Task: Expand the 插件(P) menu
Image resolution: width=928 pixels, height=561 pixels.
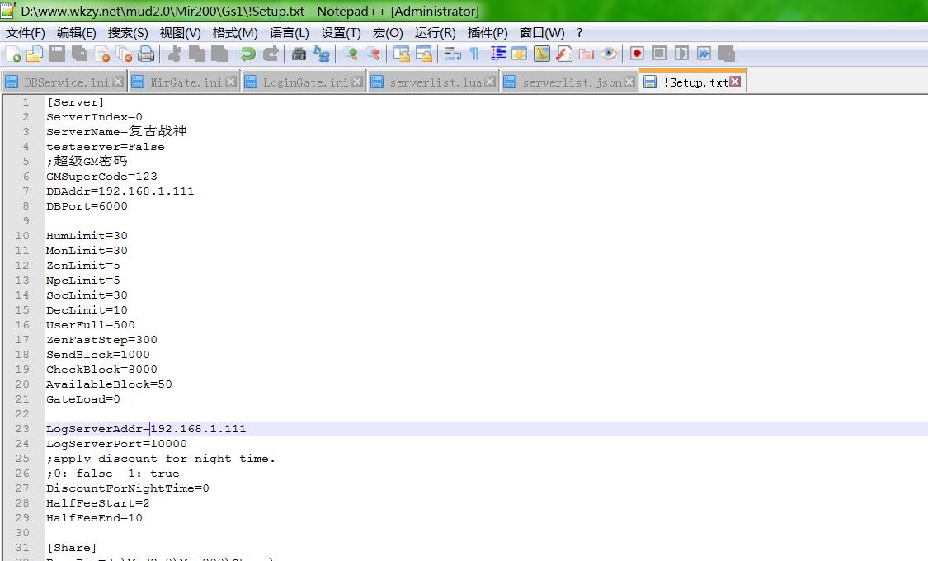Action: coord(488,33)
